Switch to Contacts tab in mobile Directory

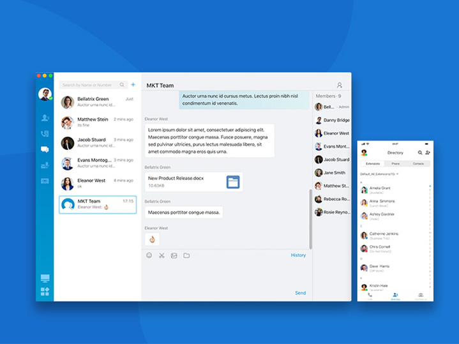(418, 163)
